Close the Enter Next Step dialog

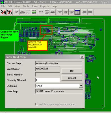click(x=82, y=57)
